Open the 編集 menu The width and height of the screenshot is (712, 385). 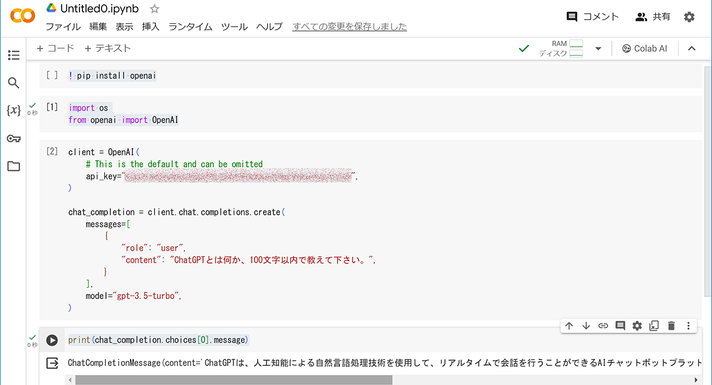pyautogui.click(x=98, y=27)
